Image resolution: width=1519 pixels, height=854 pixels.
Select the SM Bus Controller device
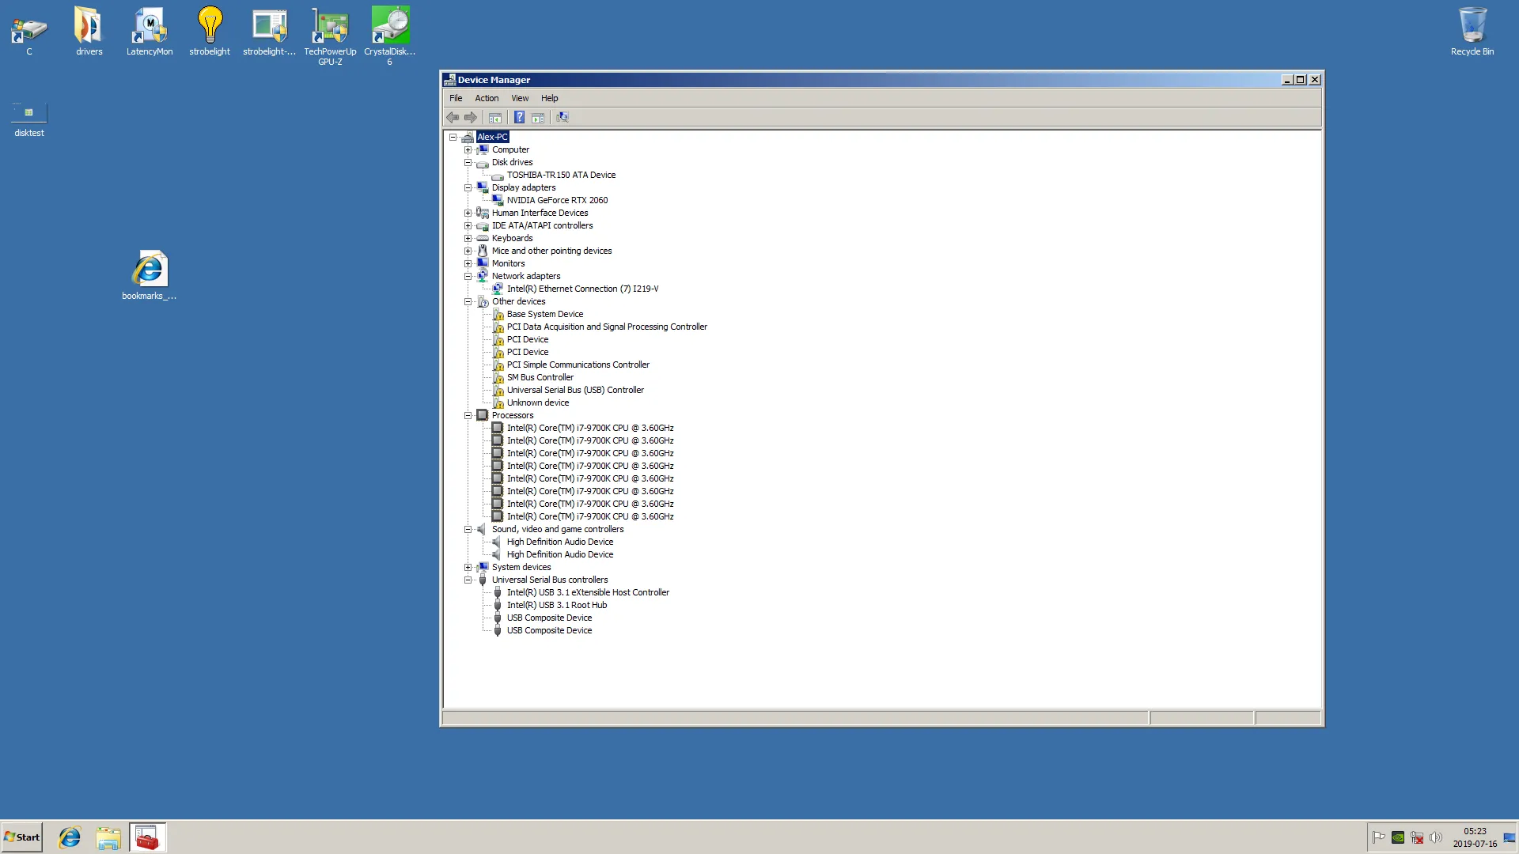coord(540,378)
